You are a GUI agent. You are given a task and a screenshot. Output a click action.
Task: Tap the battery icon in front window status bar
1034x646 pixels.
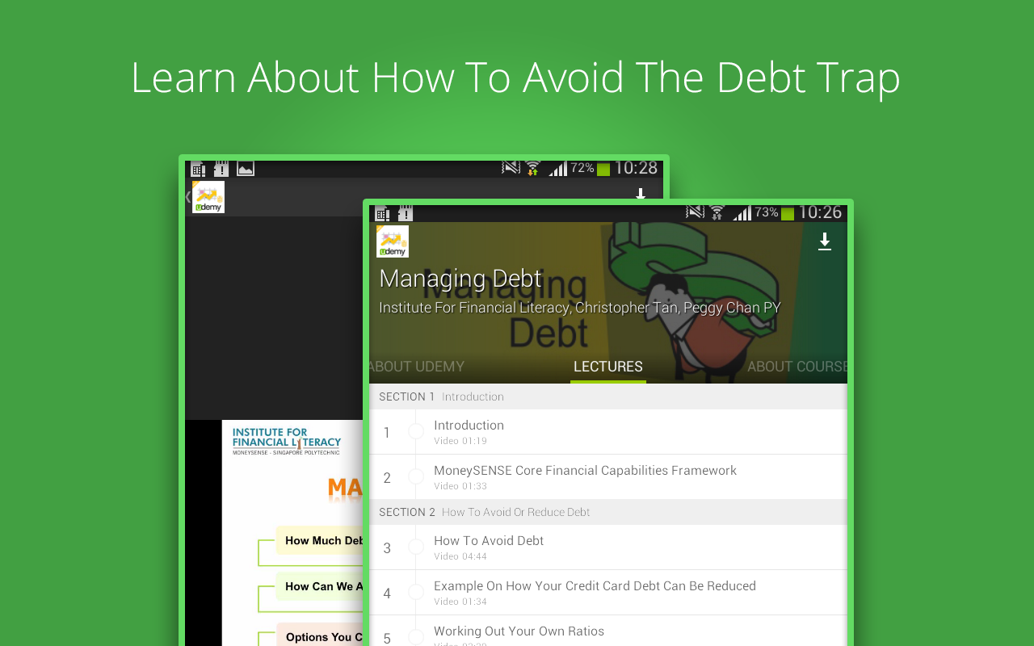788,213
